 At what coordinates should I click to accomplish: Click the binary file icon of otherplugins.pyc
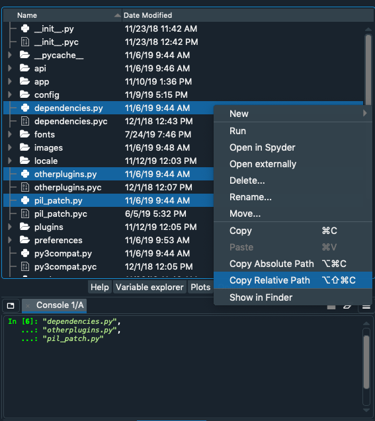[25, 187]
